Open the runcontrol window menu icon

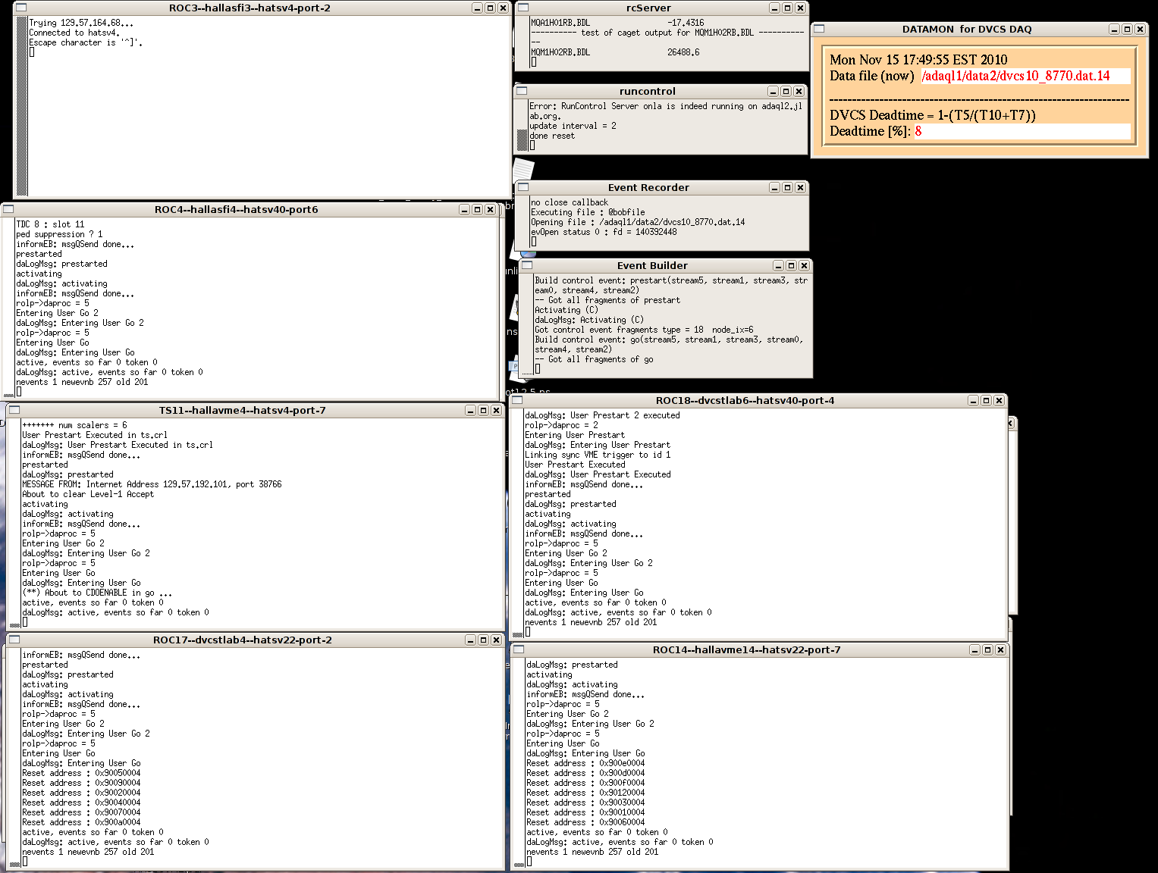(x=522, y=91)
